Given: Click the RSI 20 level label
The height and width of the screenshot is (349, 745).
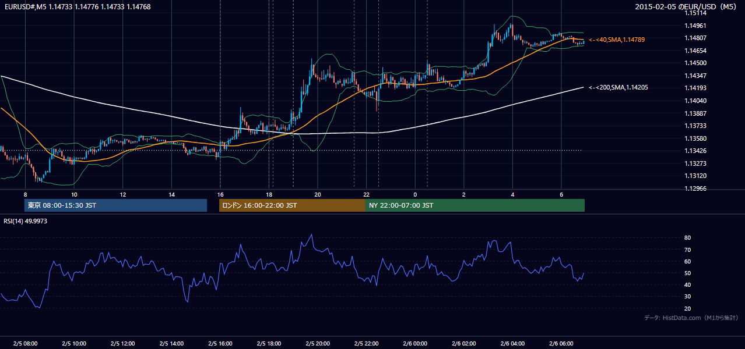Looking at the screenshot, I should click(687, 309).
